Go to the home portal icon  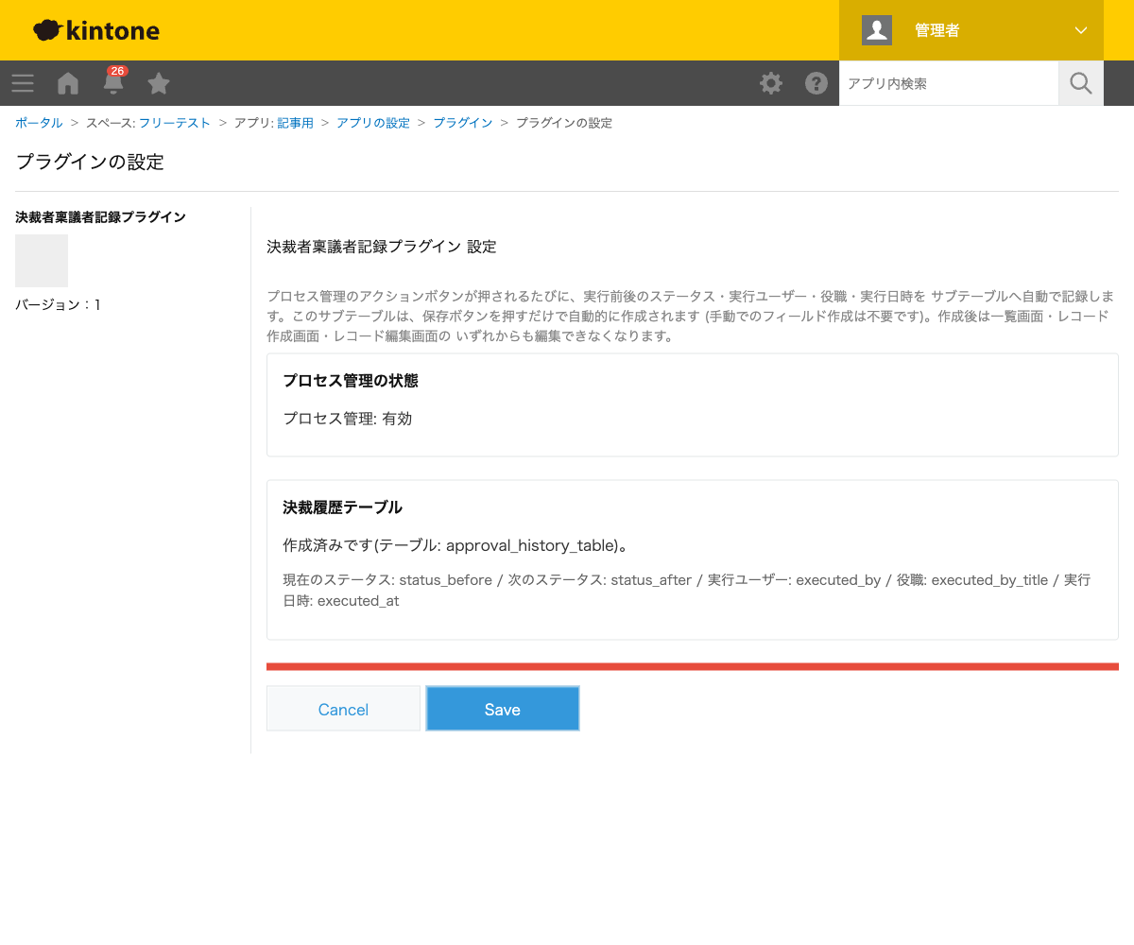pos(68,83)
